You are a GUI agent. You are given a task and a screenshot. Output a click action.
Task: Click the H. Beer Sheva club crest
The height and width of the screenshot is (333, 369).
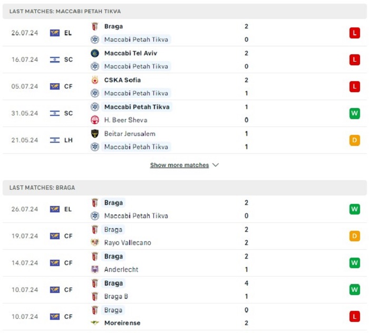[x=95, y=120]
